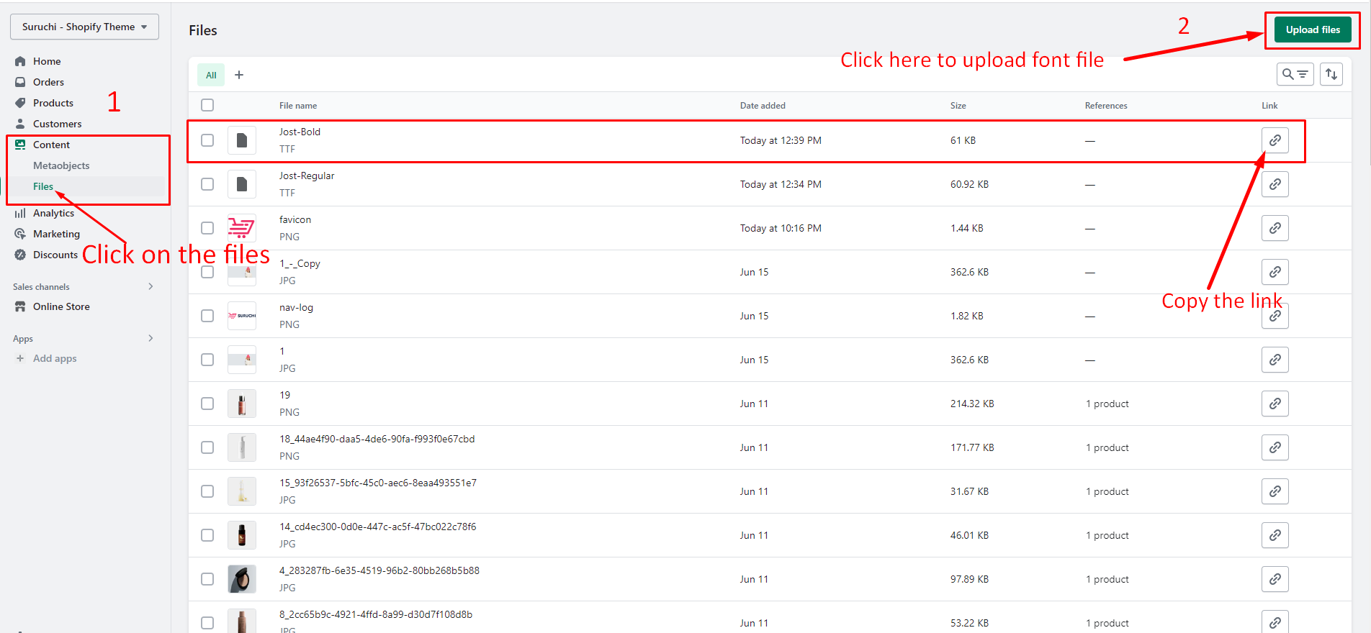Image resolution: width=1371 pixels, height=633 pixels.
Task: Open Metaobjects in the sidebar
Action: point(61,165)
